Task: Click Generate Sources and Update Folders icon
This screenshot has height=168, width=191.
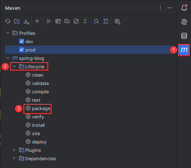Action: click(x=17, y=21)
